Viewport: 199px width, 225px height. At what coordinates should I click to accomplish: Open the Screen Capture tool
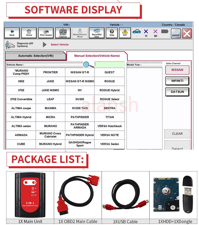tap(63, 33)
